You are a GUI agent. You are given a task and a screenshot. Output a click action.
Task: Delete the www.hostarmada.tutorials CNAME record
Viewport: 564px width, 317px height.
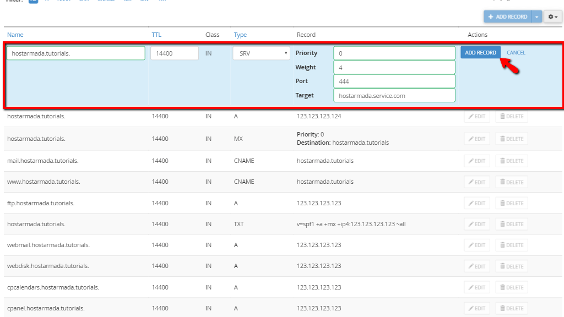coord(512,182)
